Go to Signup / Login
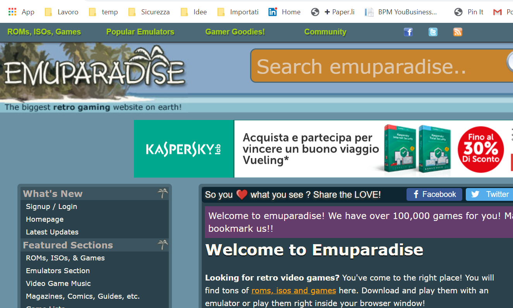Screen dimensions: 513x308 (51, 207)
